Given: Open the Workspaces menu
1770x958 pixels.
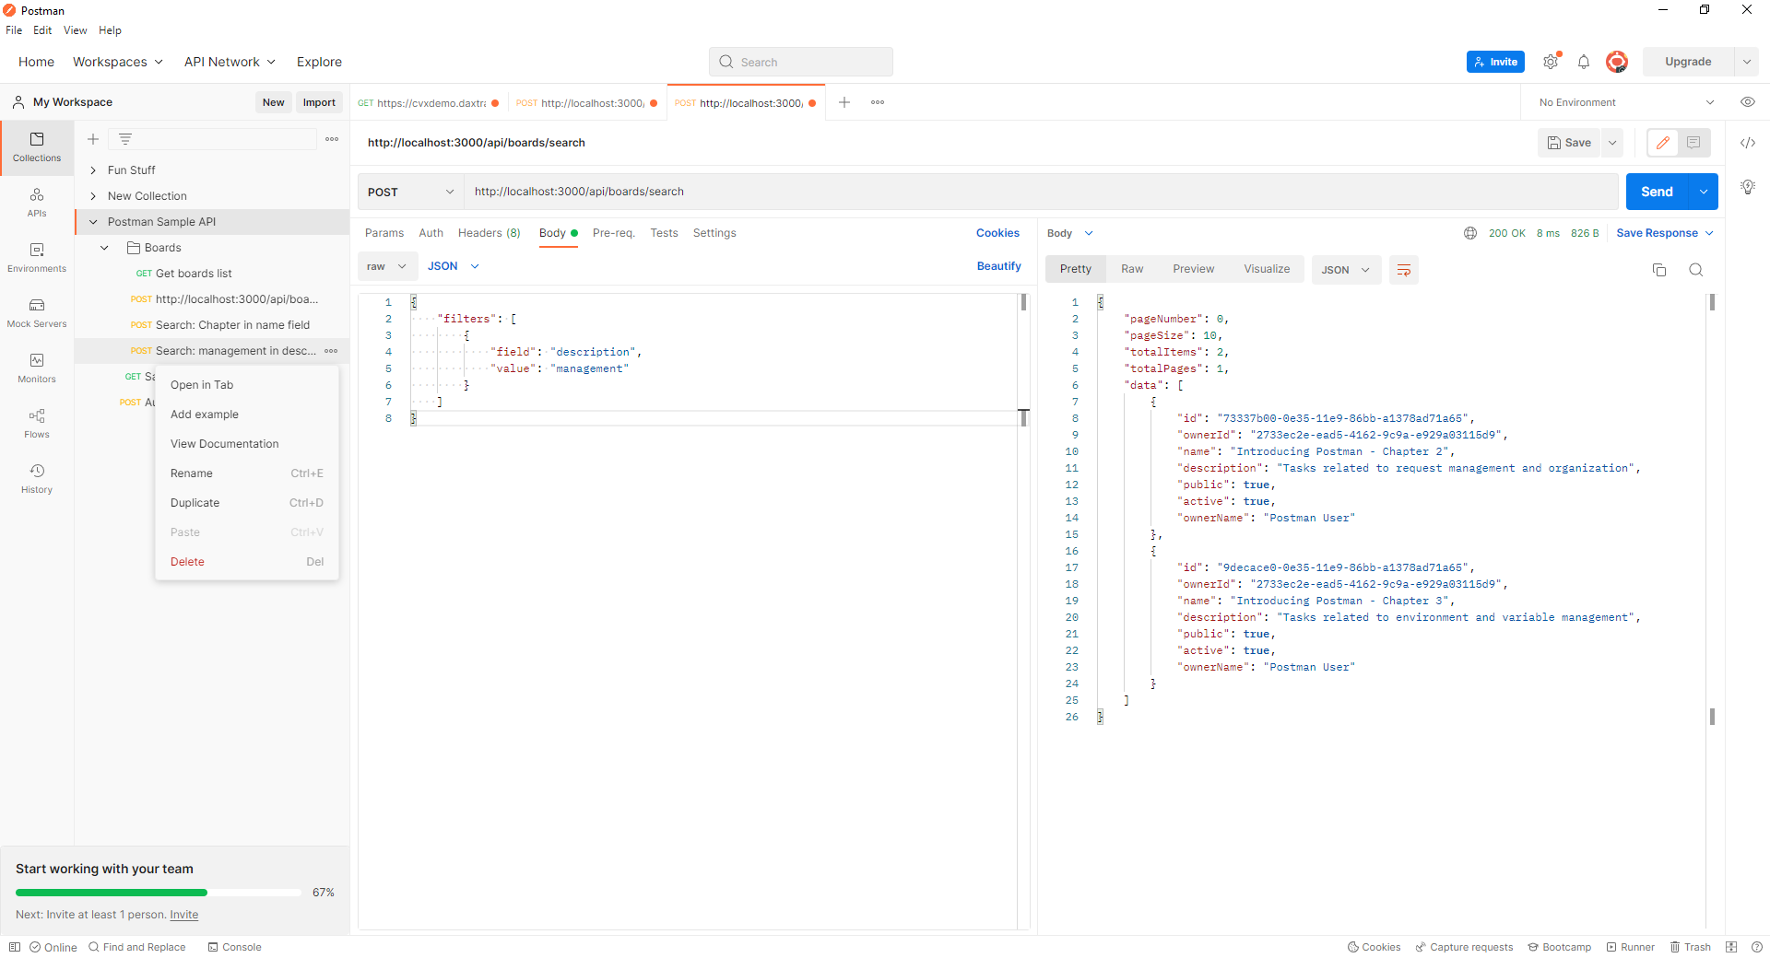Looking at the screenshot, I should tap(118, 62).
